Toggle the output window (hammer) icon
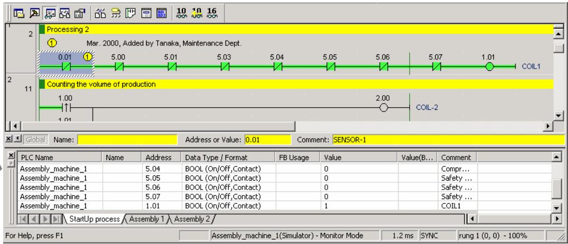The height and width of the screenshot is (244, 568). click(34, 13)
